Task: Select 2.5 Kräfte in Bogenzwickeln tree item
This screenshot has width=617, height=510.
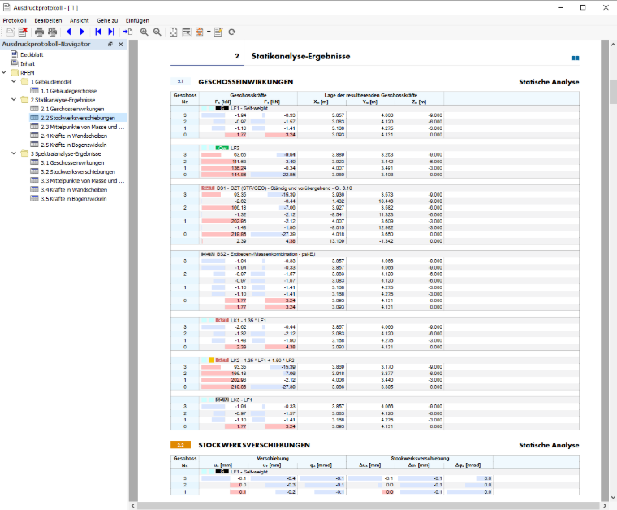Action: pos(74,145)
